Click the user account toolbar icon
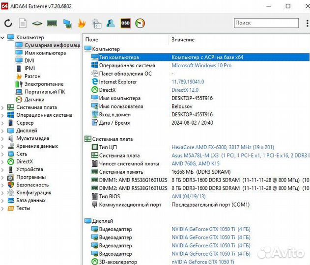310x265 pixels. 111,23
